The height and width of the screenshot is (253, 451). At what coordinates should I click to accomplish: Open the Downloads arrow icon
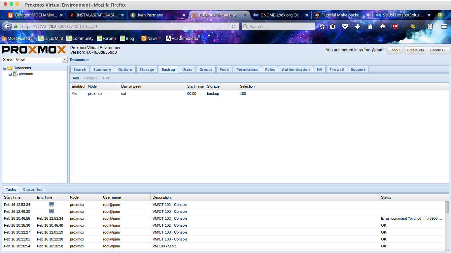point(358,26)
